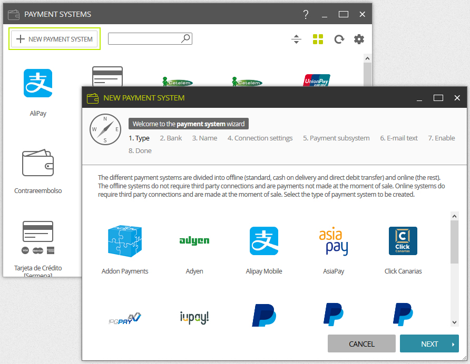Viewport: 470px width, 364px height.
Task: Open settings gear in Payment Systems window
Action: click(x=359, y=39)
